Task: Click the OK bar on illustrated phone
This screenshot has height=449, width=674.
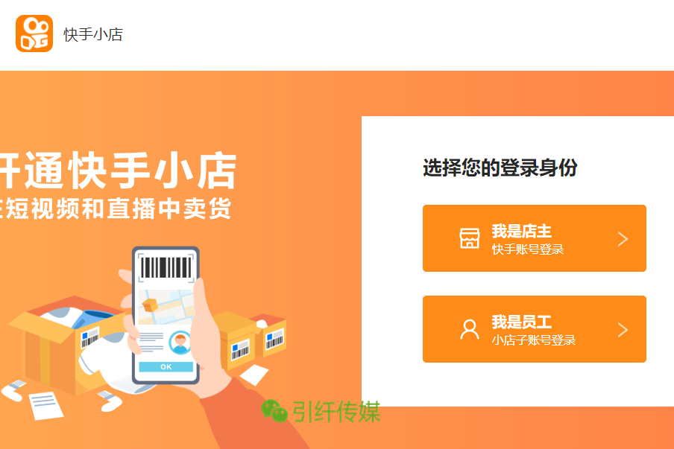Action: (x=166, y=367)
